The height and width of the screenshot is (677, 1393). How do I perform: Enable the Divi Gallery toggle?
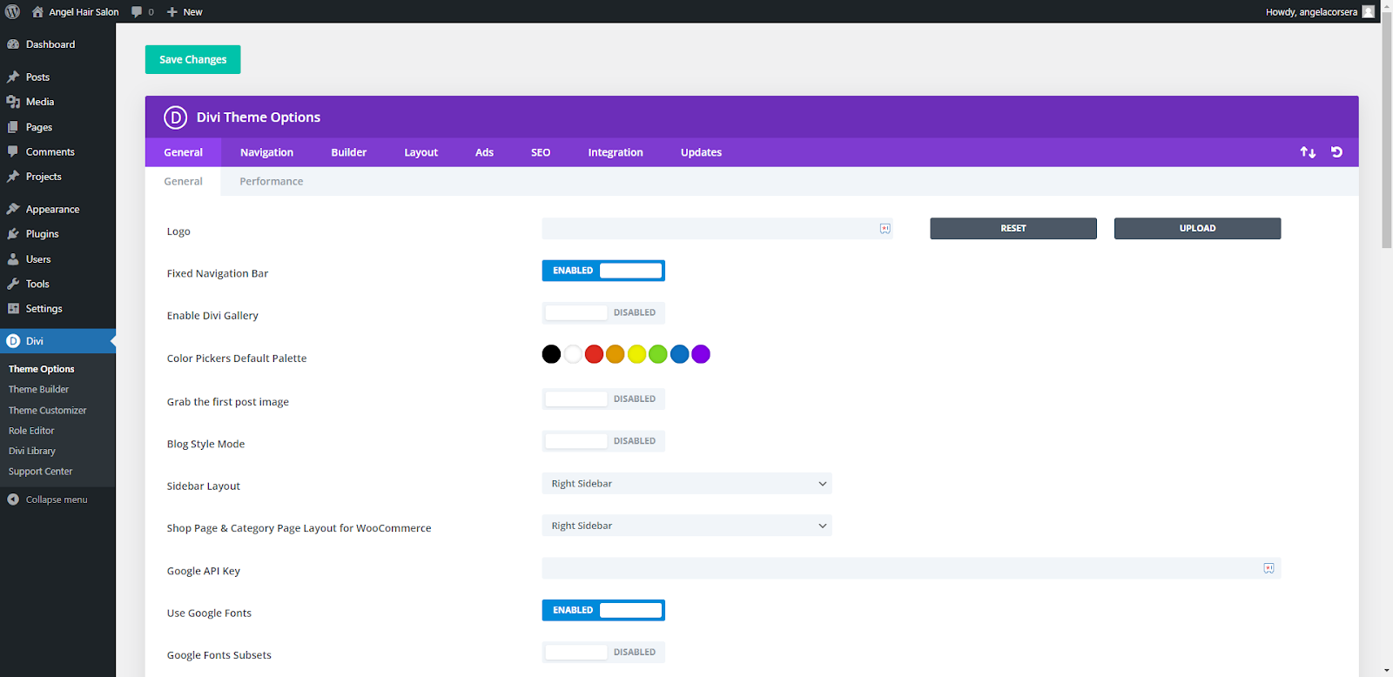[x=603, y=312]
